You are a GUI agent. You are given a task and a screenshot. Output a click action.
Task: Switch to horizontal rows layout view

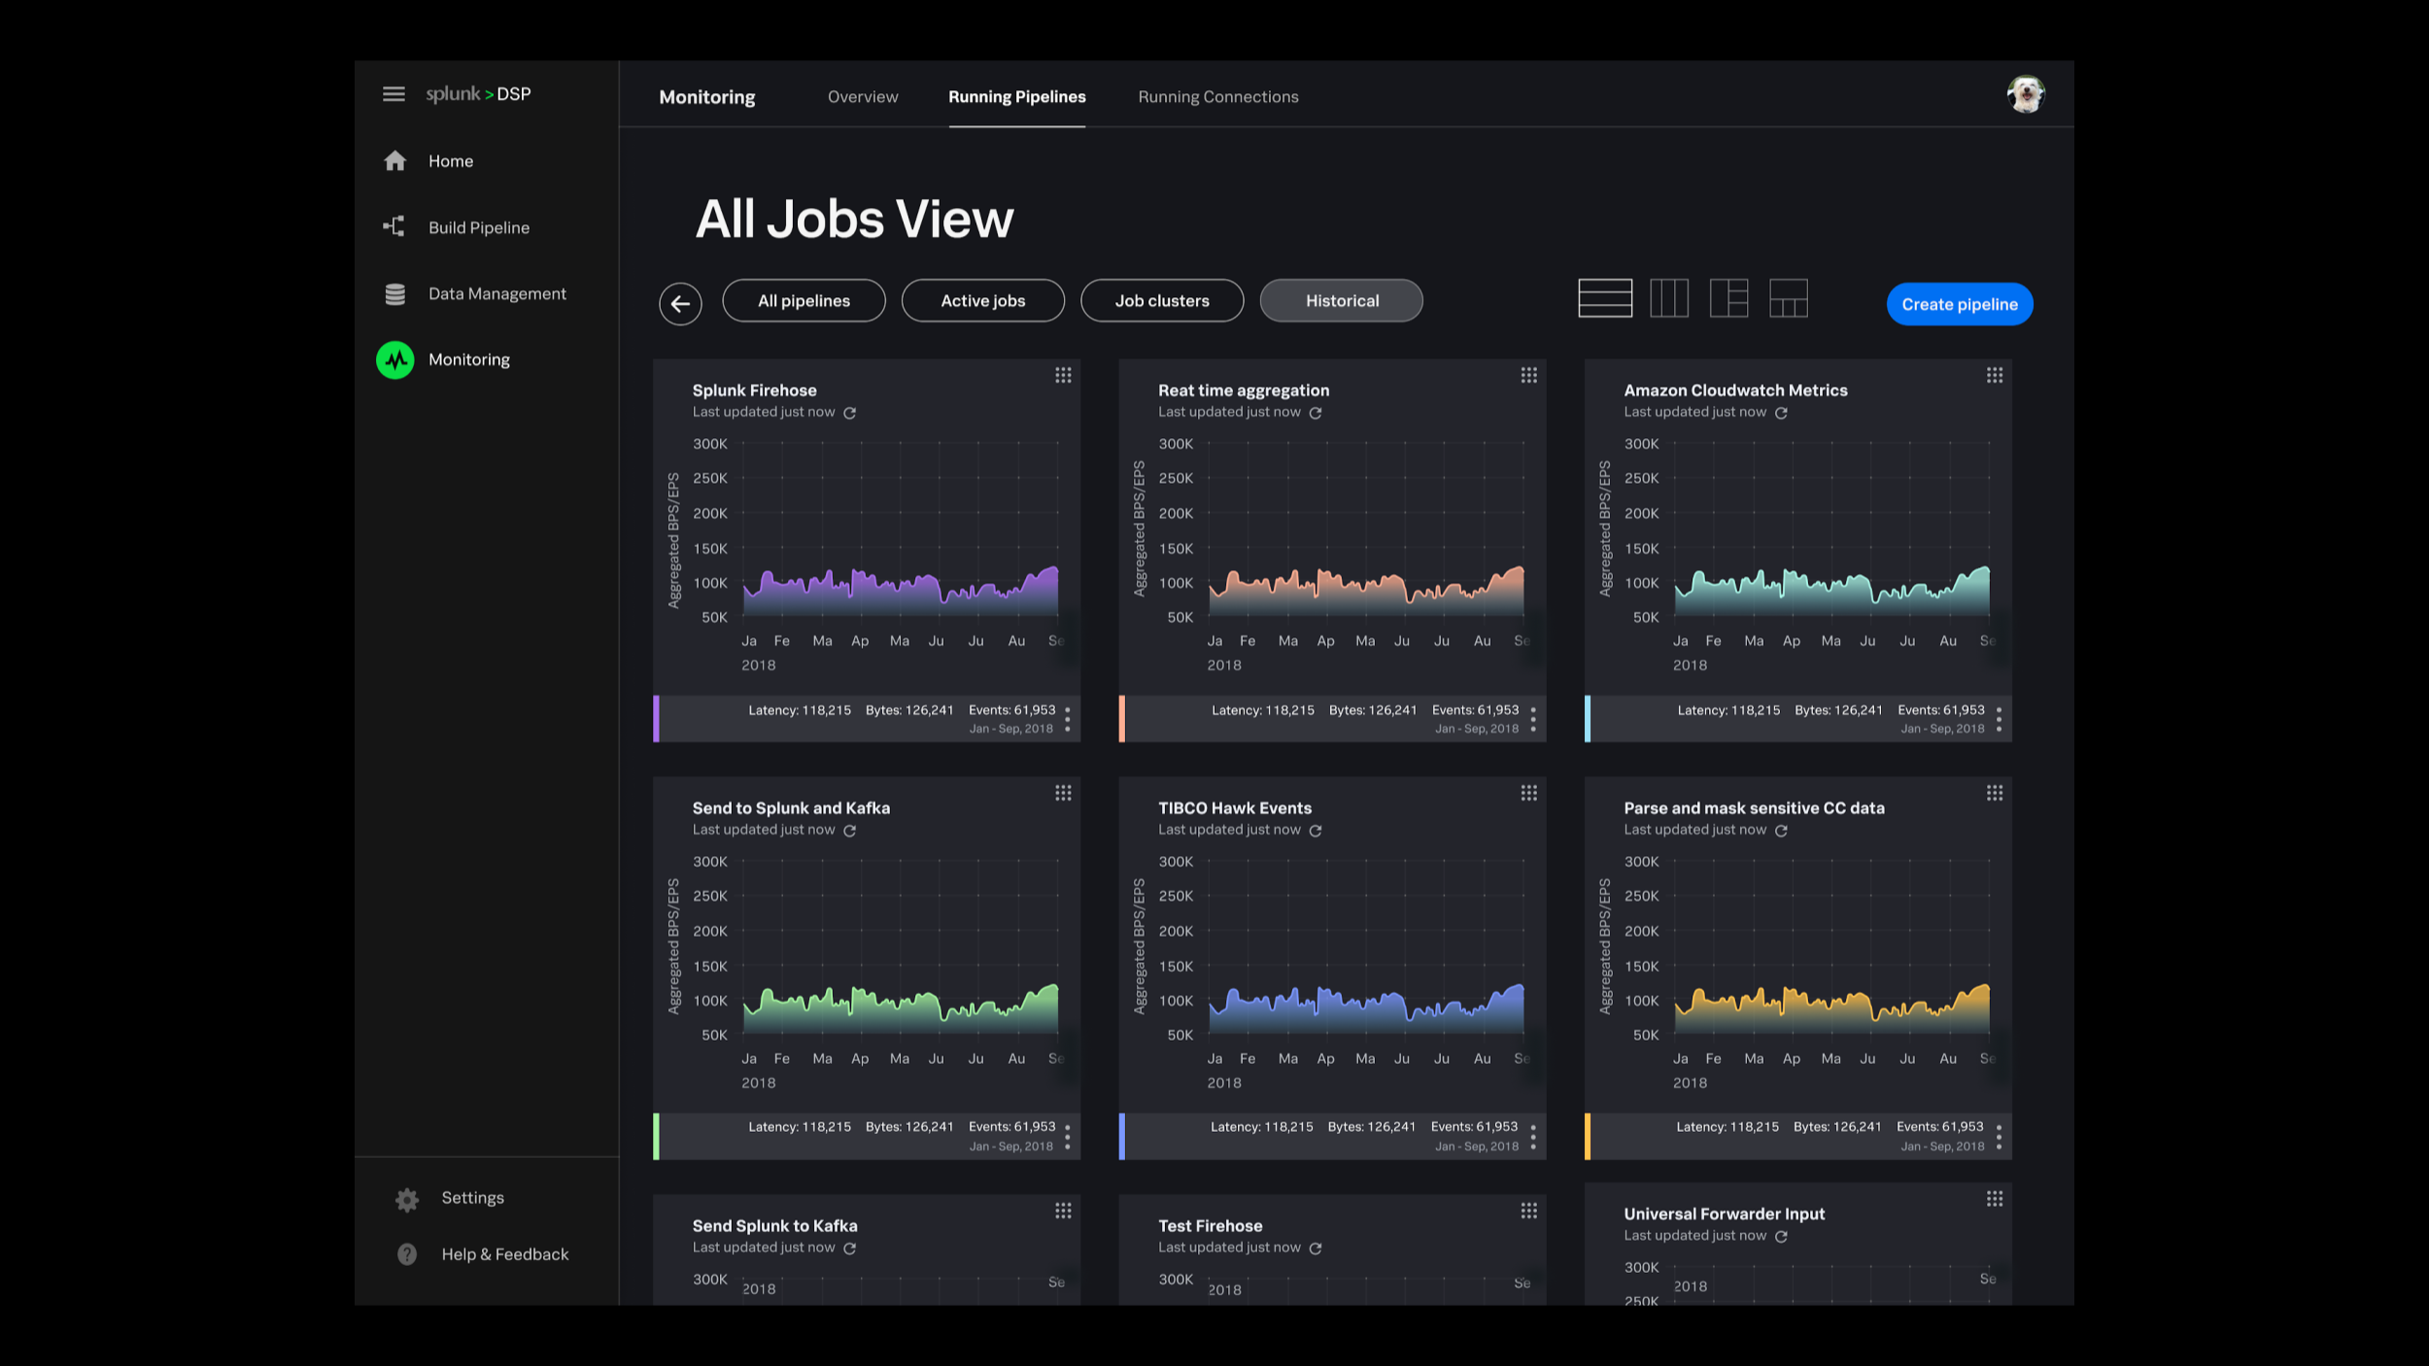click(x=1605, y=298)
